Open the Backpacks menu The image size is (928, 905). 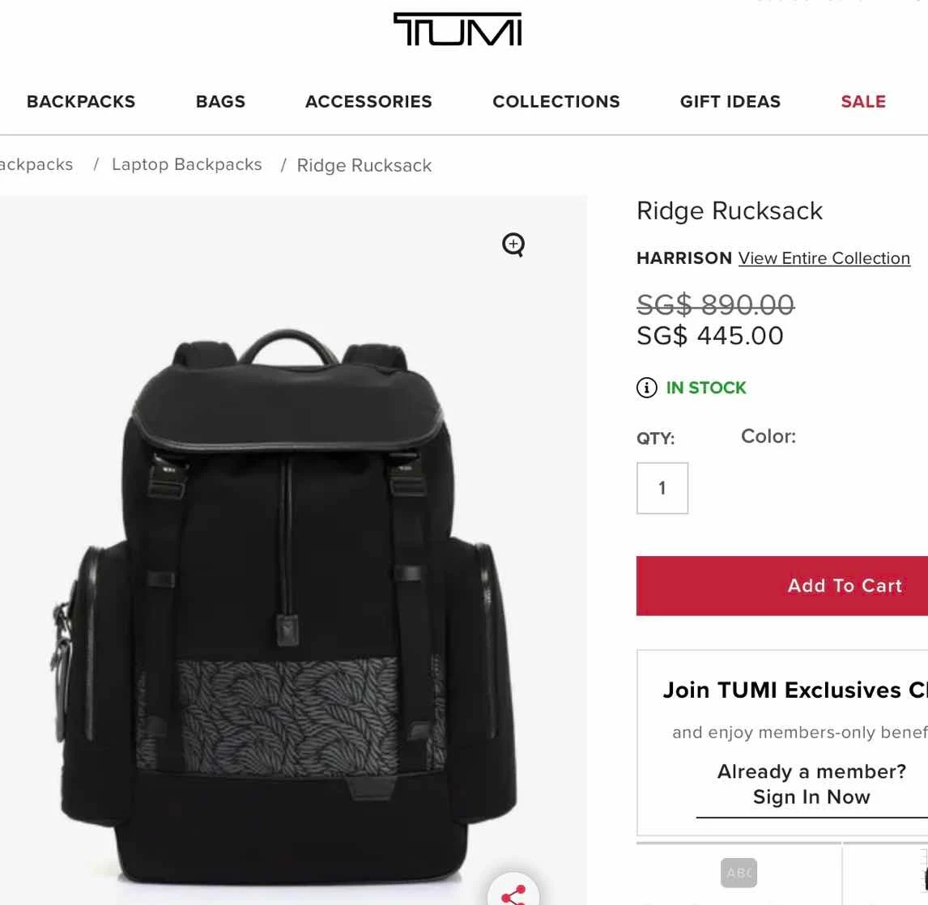tap(81, 102)
